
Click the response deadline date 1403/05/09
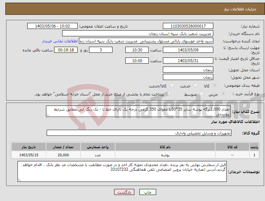(x=188, y=50)
